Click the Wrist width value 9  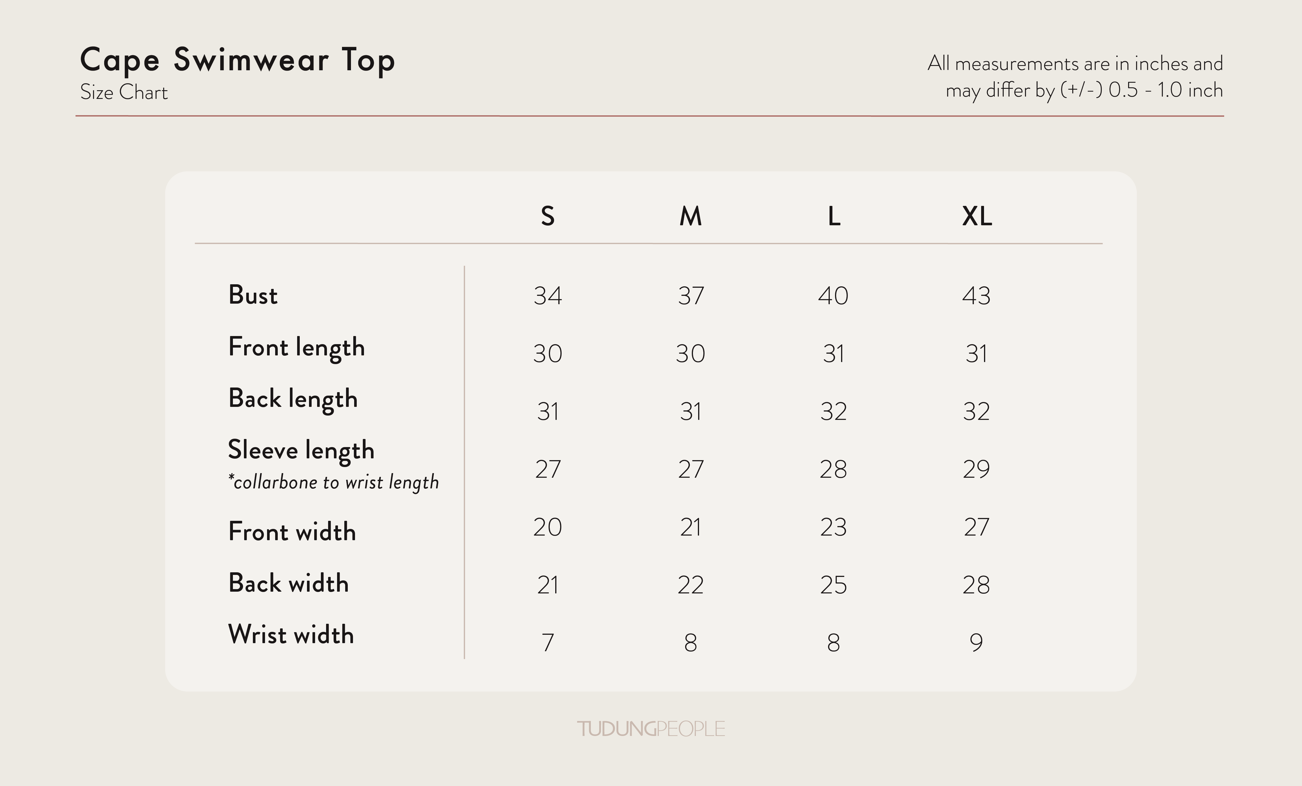tap(976, 643)
